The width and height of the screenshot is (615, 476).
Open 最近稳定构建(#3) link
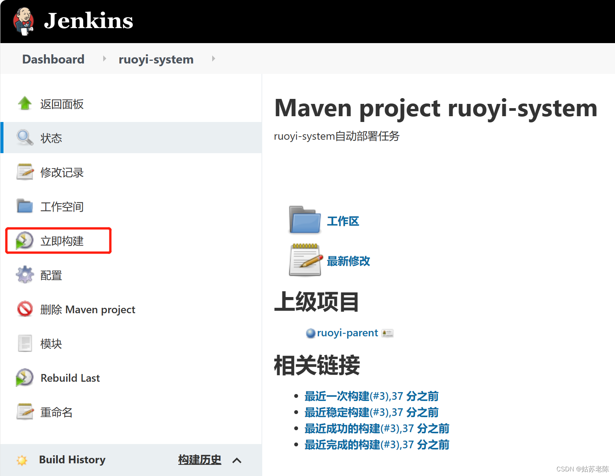point(372,412)
